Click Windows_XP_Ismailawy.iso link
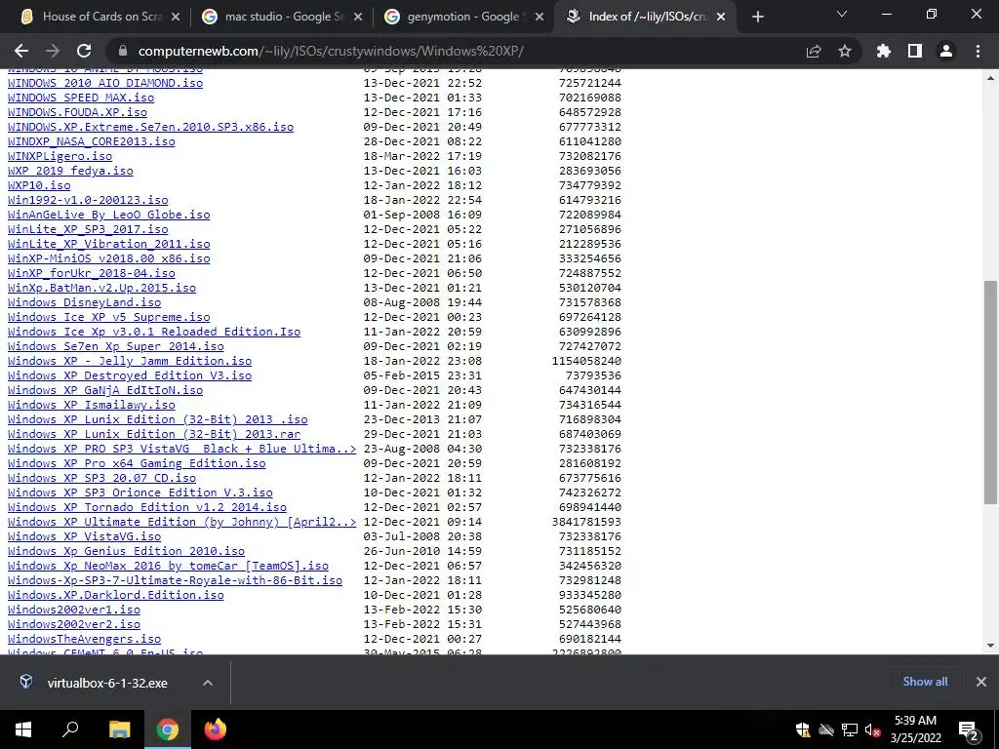This screenshot has width=999, height=749. pyautogui.click(x=91, y=405)
